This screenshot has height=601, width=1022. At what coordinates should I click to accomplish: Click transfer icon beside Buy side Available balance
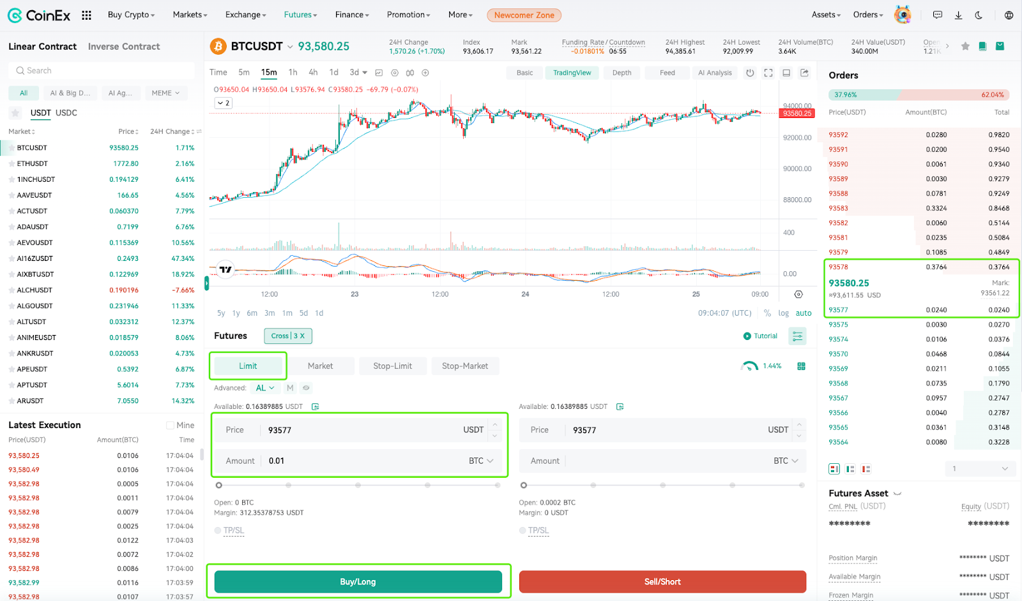[x=315, y=406]
